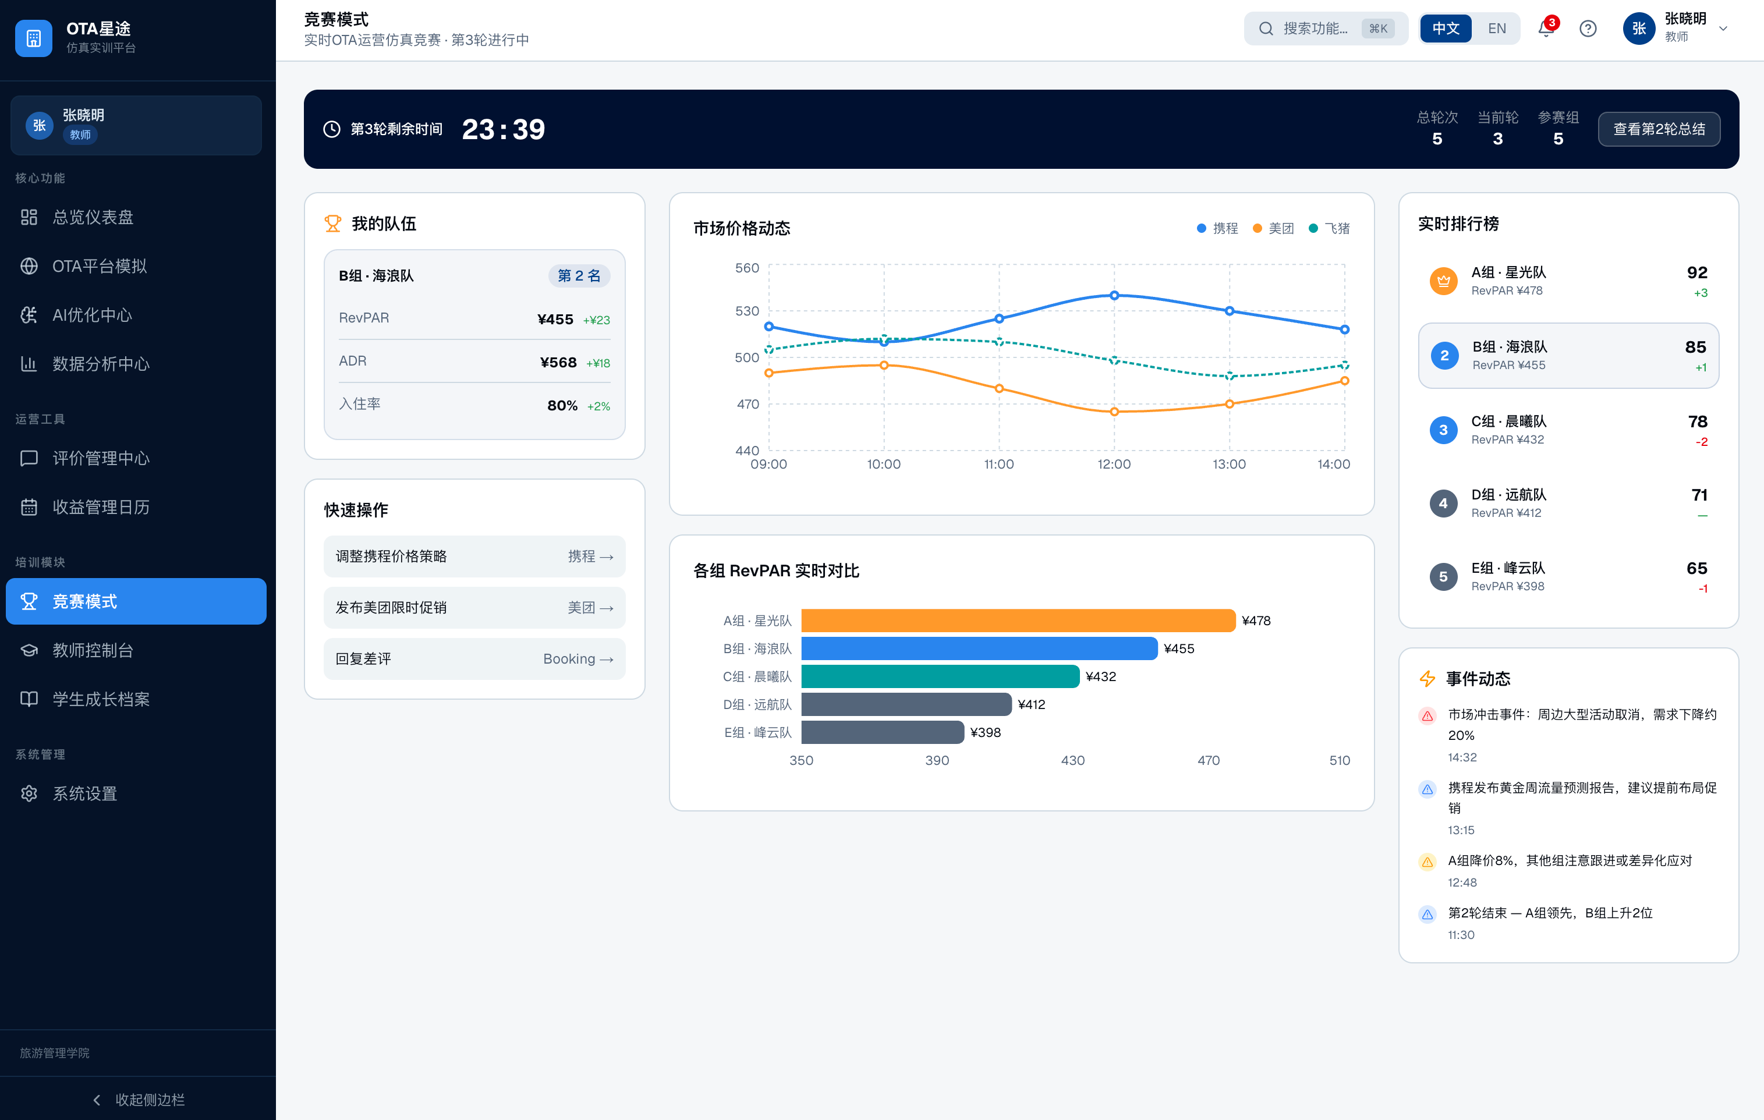Click the orange A组 星光队 bar
Viewport: 1764px width, 1120px height.
click(x=1018, y=621)
